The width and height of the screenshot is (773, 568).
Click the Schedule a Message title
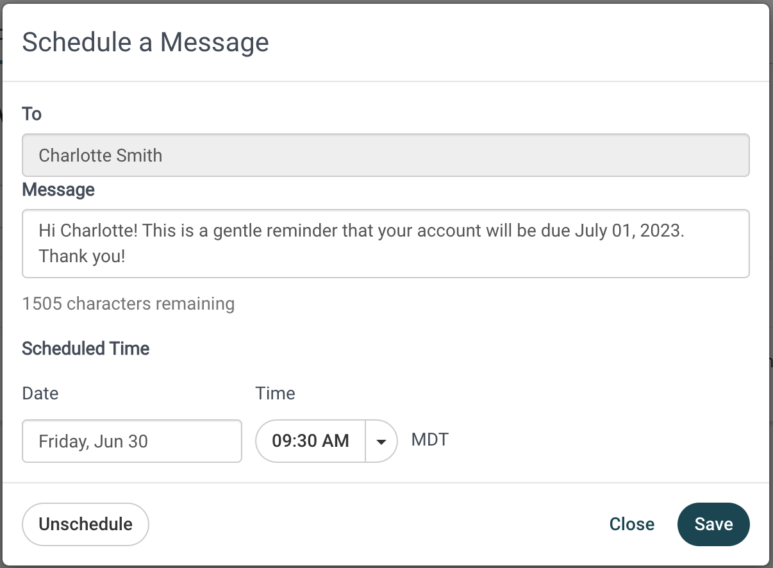tap(145, 42)
